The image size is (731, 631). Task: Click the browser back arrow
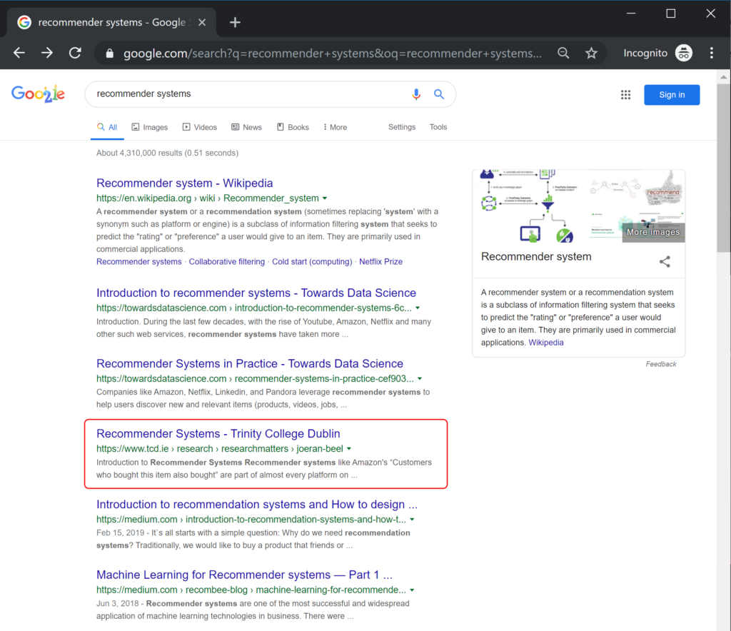pos(19,53)
